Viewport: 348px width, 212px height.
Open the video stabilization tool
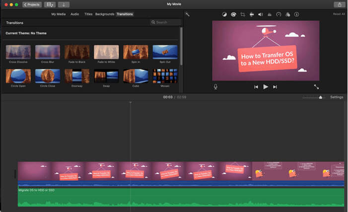(x=252, y=14)
